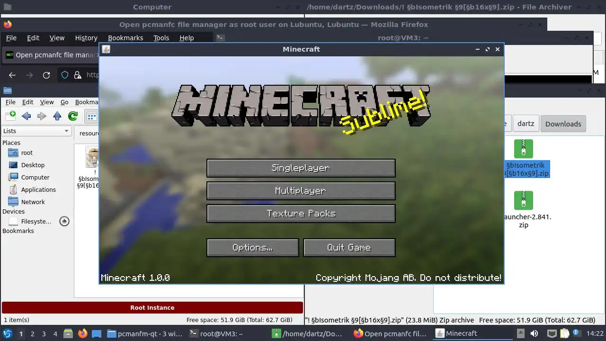The image size is (606, 341).
Task: Open Minecraft Options
Action: pos(253,248)
